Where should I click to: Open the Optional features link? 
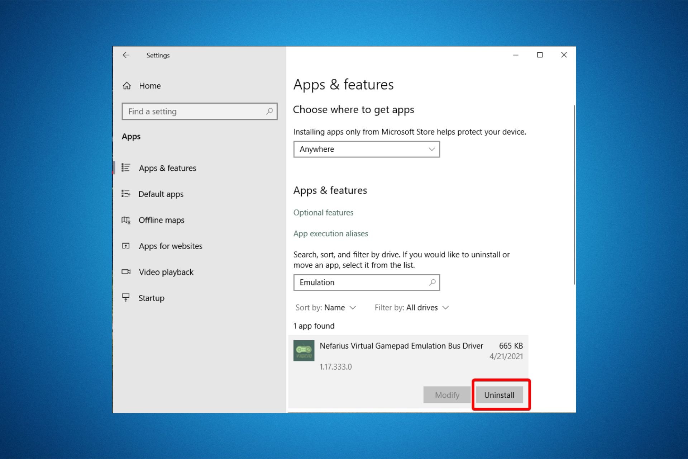(x=323, y=213)
